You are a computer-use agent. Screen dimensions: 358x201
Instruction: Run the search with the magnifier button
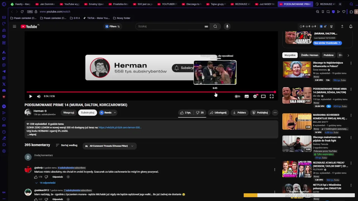[x=215, y=27]
